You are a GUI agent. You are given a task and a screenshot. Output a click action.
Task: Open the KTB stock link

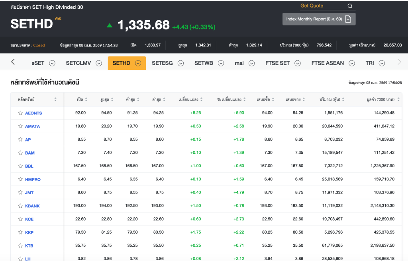tap(29, 246)
